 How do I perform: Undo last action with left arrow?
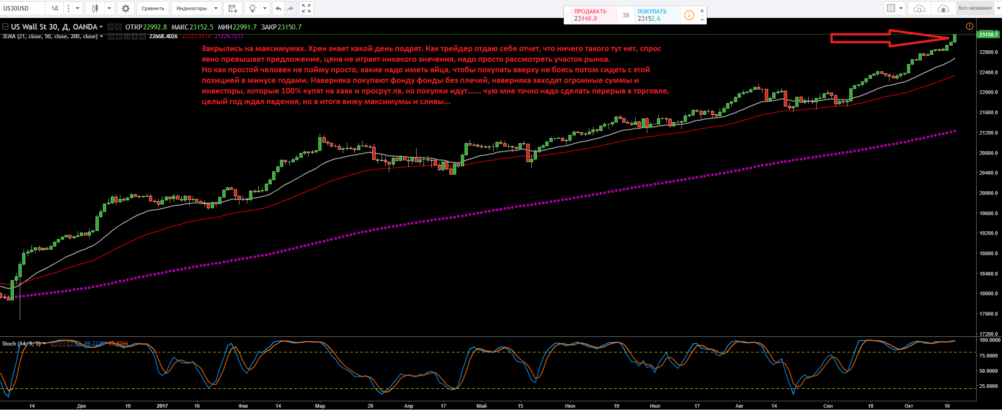[x=278, y=8]
